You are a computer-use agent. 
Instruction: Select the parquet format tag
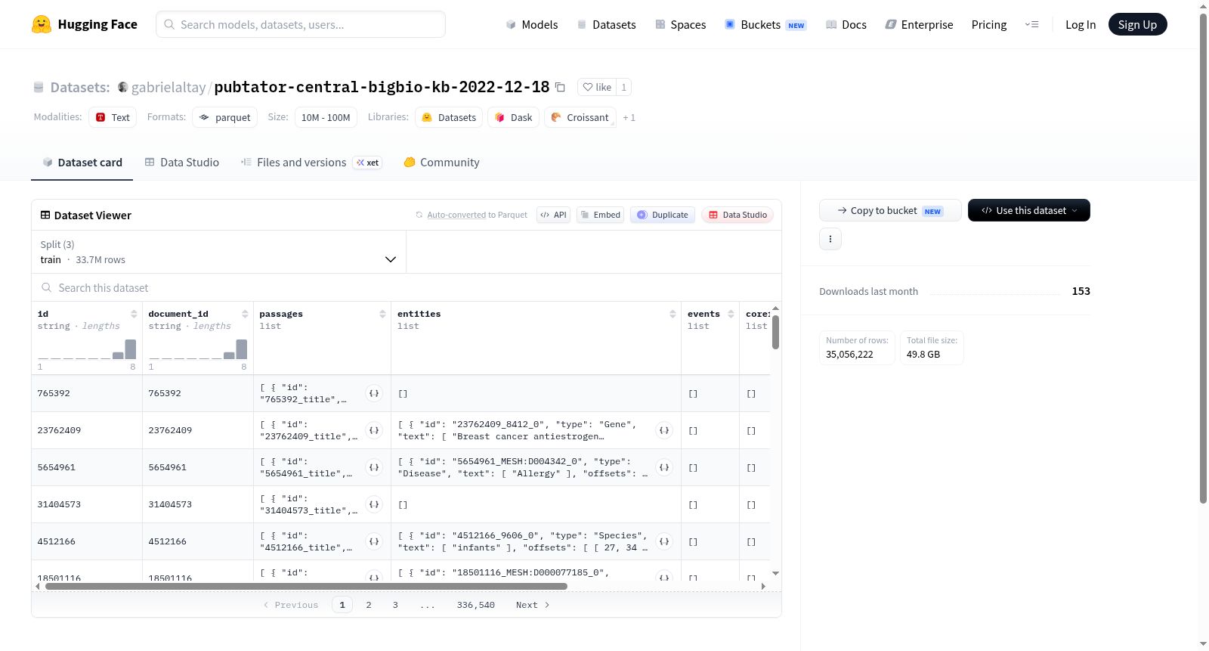224,117
